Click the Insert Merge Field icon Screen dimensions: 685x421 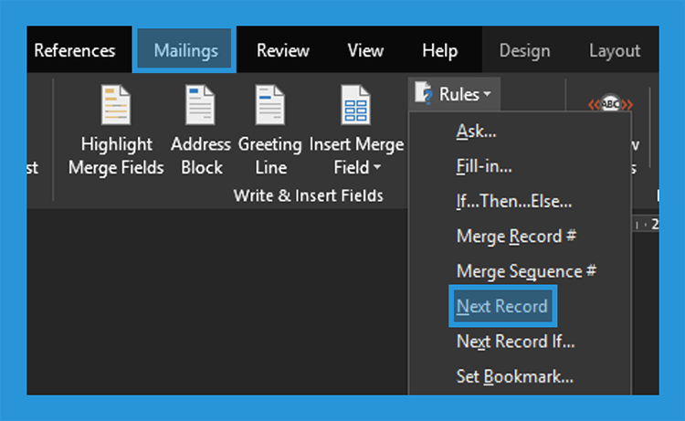pos(355,105)
